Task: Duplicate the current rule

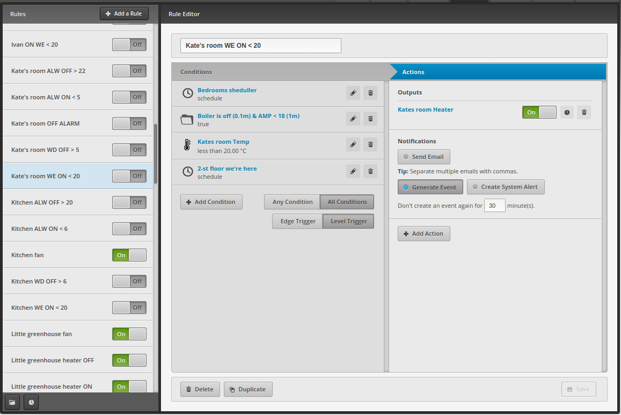Action: click(x=248, y=389)
